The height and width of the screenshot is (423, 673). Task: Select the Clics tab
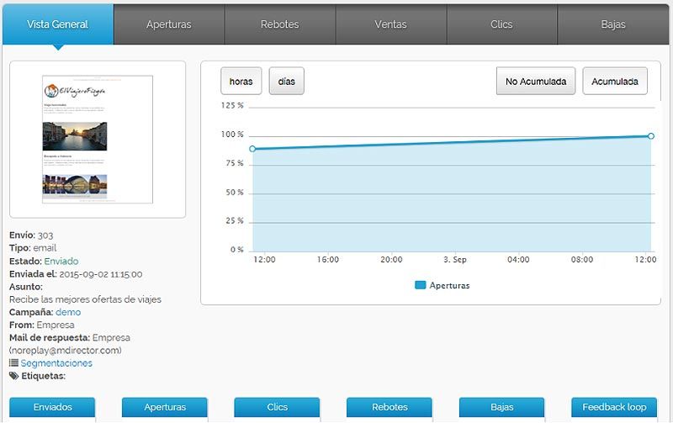tap(501, 24)
